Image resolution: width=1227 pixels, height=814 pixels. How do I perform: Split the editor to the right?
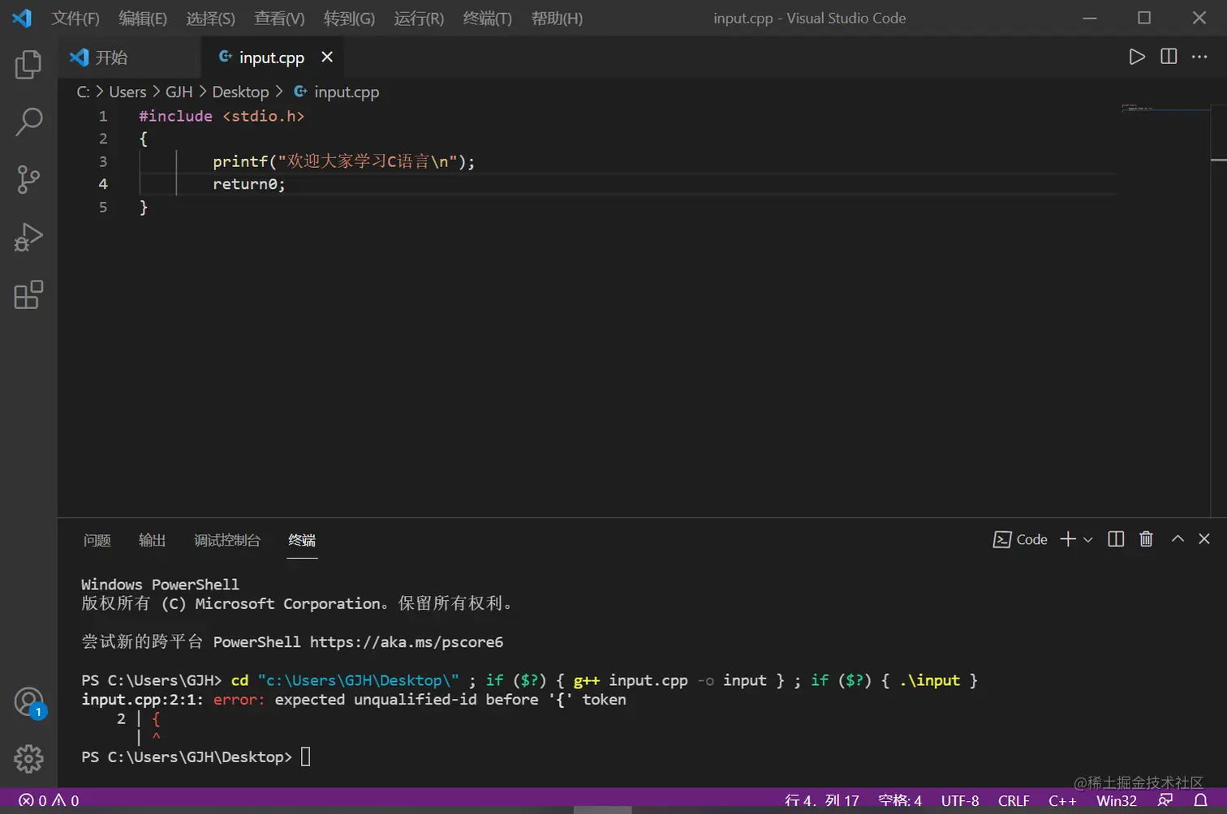click(x=1169, y=57)
